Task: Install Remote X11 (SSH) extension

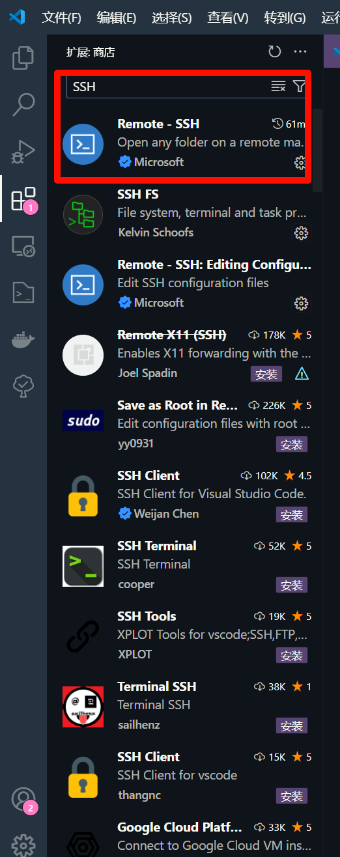Action: pos(266,374)
